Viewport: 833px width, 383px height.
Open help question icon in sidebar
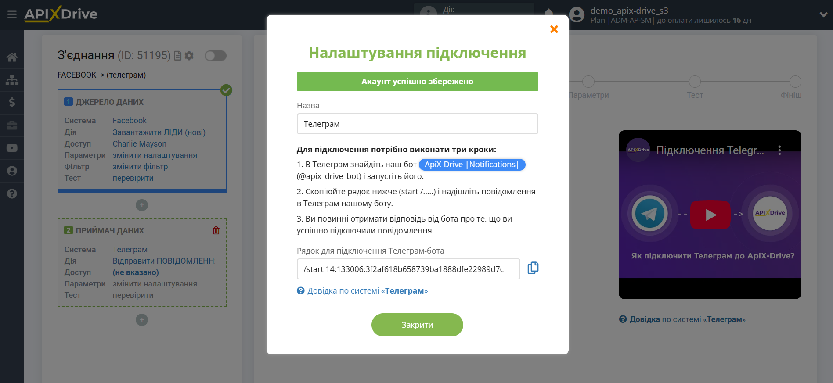[x=12, y=193]
